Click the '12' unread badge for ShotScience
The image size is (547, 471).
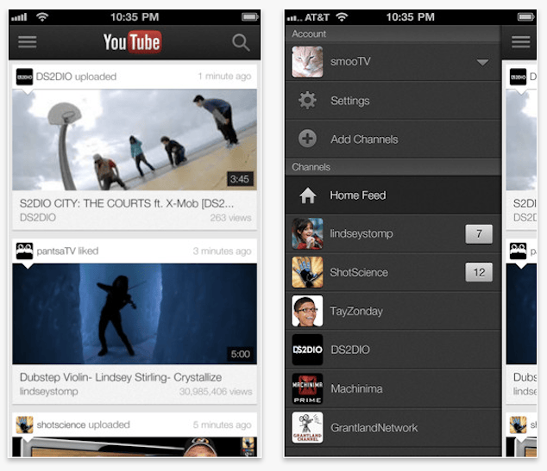[x=479, y=272]
